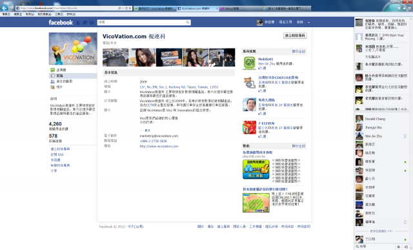
Task: Close the VicoVation.com browser tab
Action: point(217,8)
